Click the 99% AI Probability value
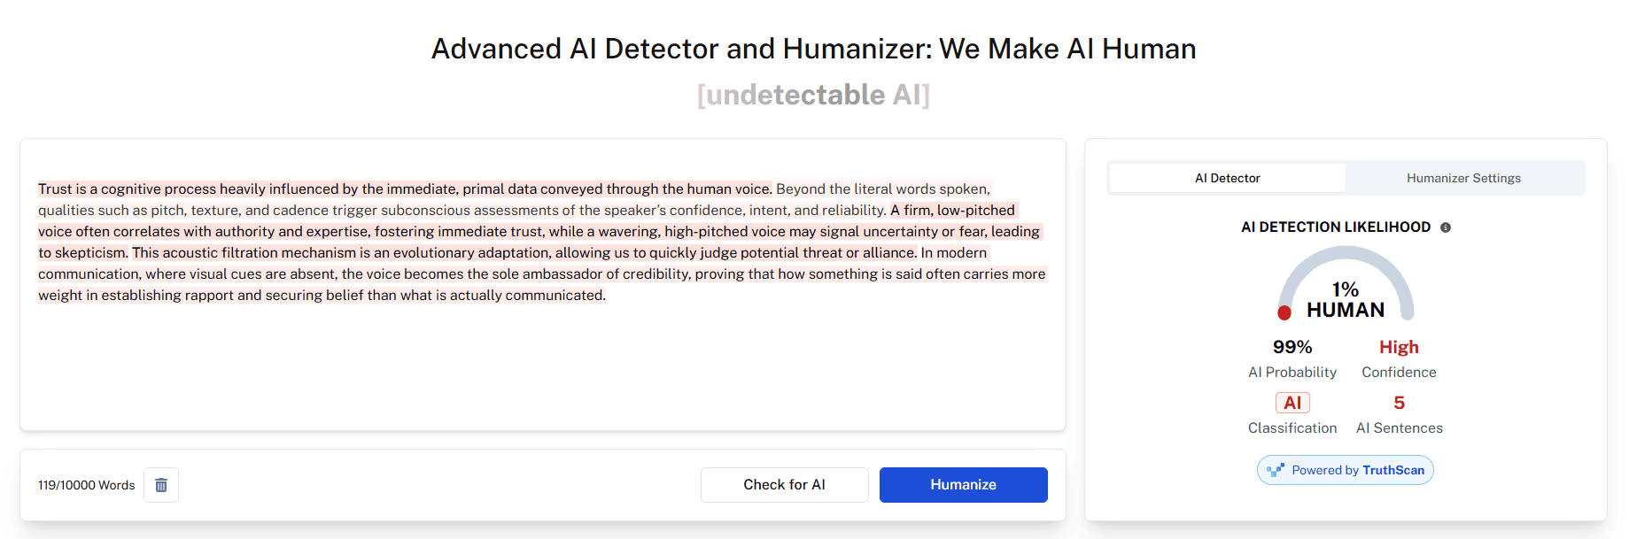Viewport: 1629px width, 539px height. point(1292,347)
